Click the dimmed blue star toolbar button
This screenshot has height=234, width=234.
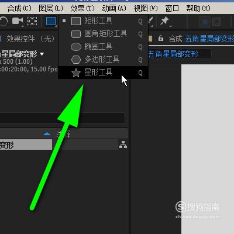click(205, 22)
